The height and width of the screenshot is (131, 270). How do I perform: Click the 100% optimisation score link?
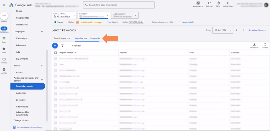point(171,22)
